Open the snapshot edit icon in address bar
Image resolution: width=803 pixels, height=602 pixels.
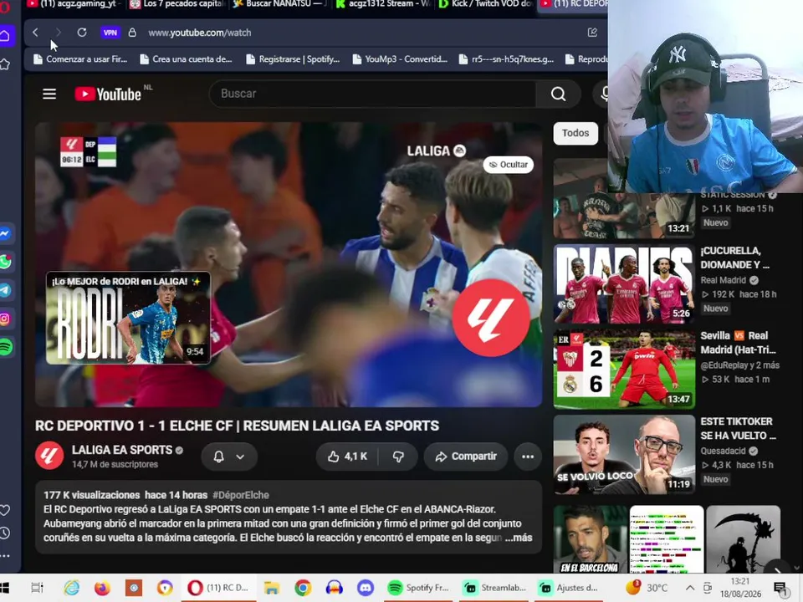592,33
